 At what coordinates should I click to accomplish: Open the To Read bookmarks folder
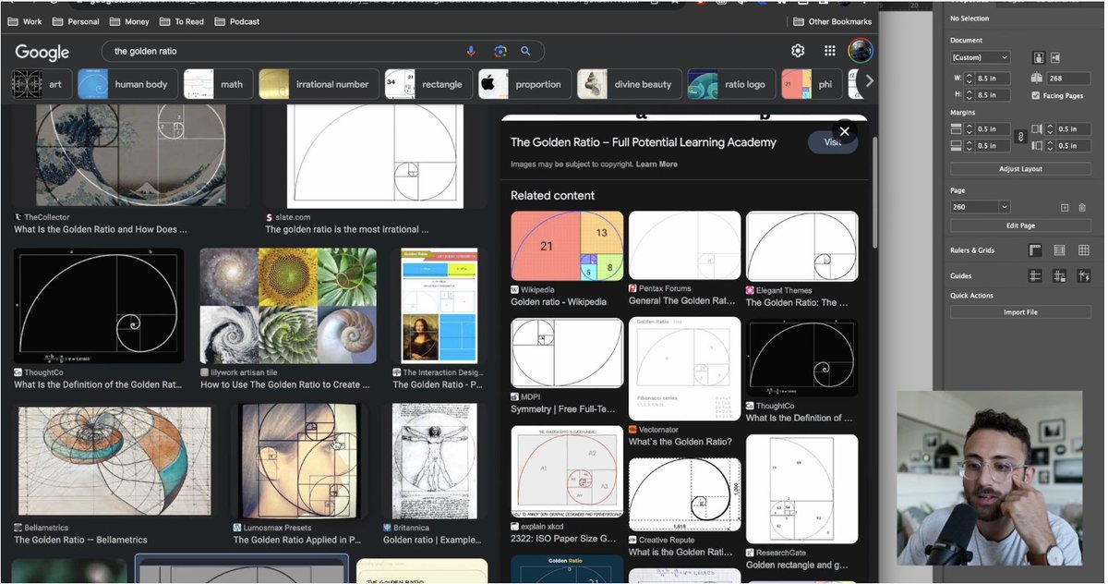[182, 21]
